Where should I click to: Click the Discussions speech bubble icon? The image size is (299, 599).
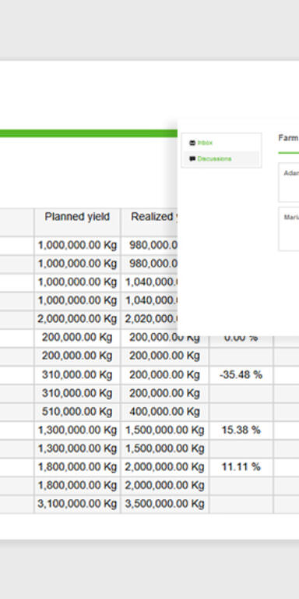[x=192, y=159]
